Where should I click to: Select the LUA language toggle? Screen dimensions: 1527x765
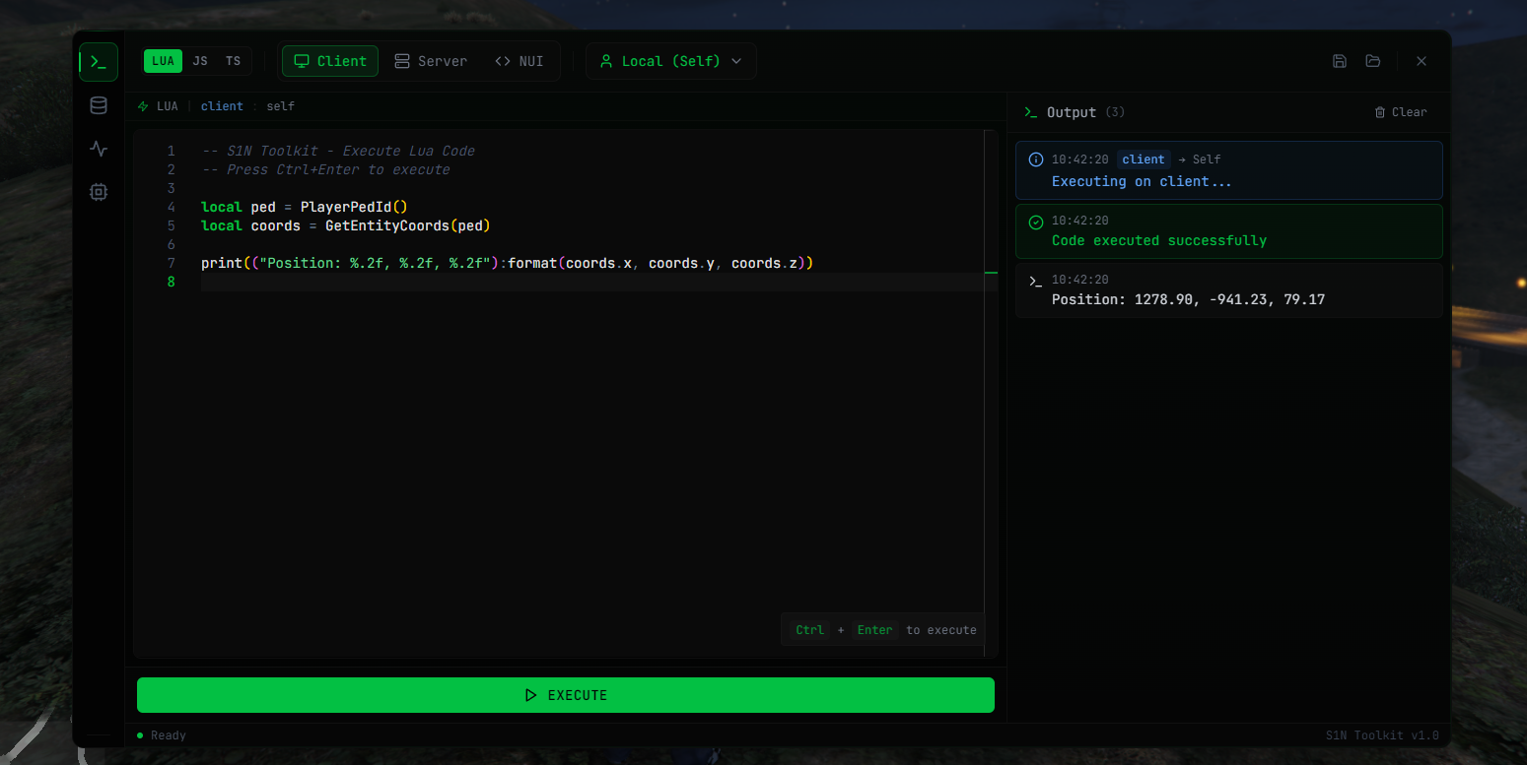point(163,61)
